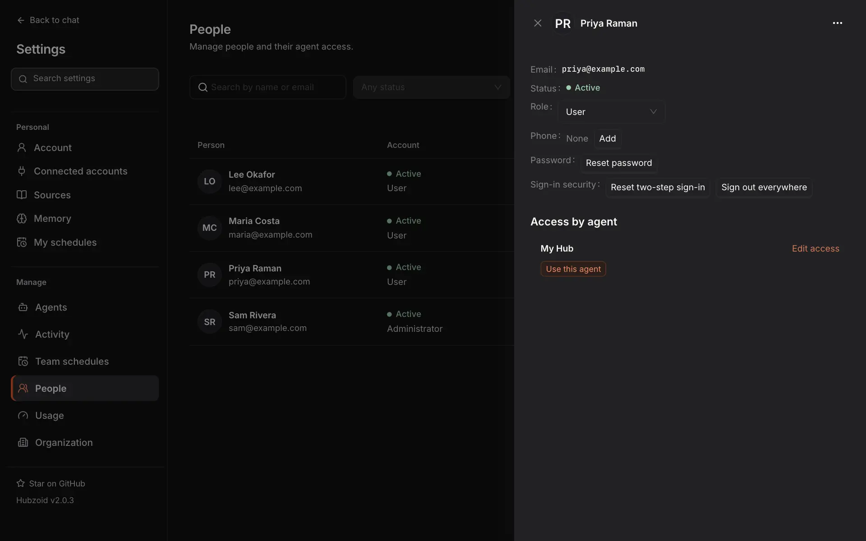Click Back to chat
The image size is (866, 541).
pyautogui.click(x=48, y=20)
